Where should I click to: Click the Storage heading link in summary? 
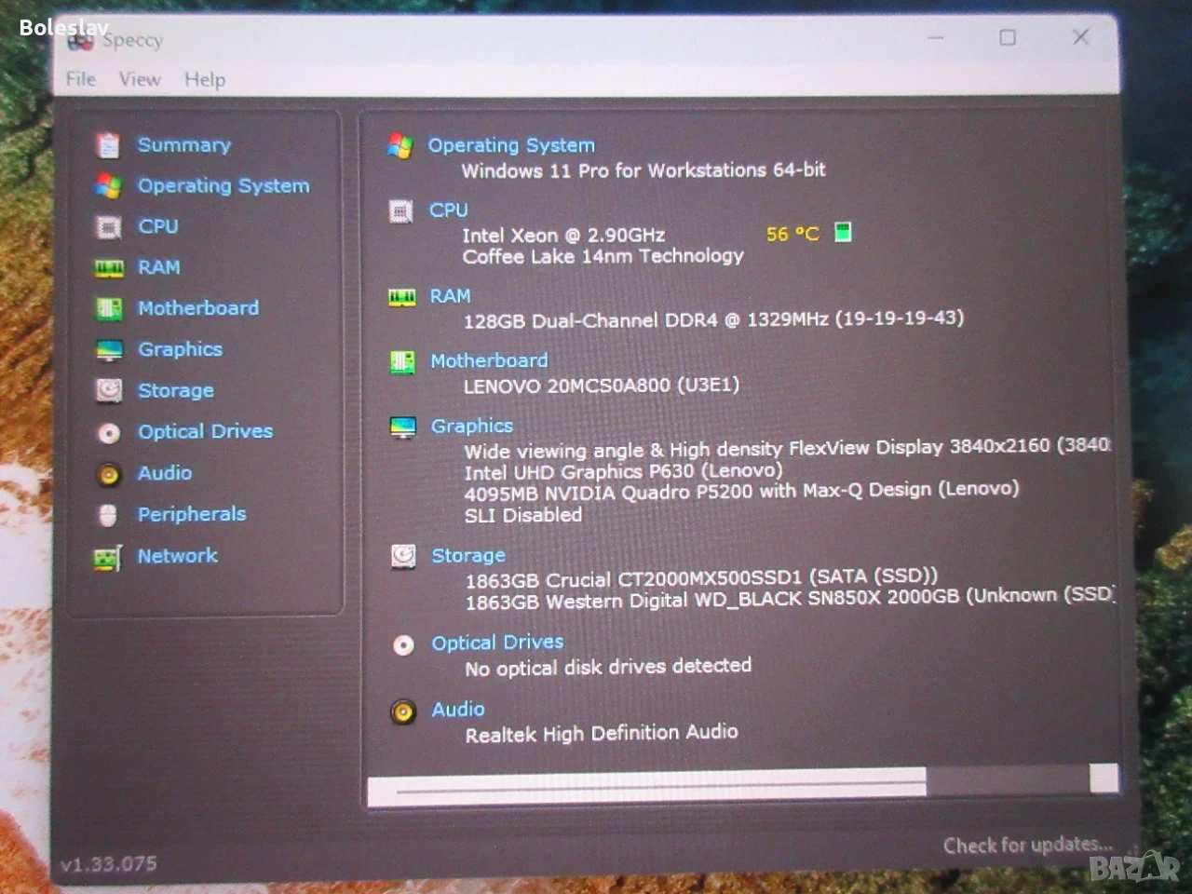point(468,555)
